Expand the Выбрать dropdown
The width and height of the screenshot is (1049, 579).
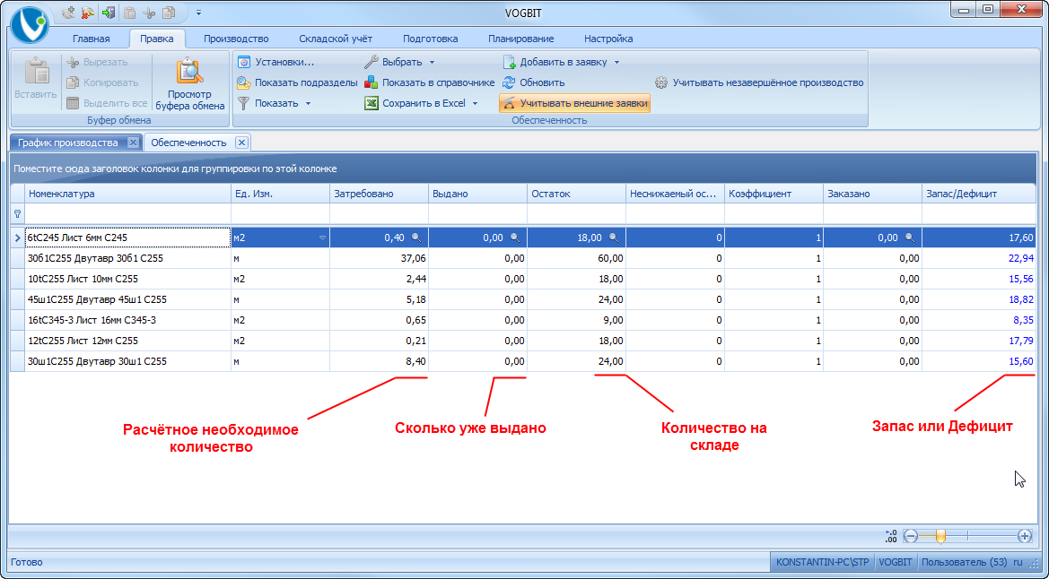[x=432, y=62]
